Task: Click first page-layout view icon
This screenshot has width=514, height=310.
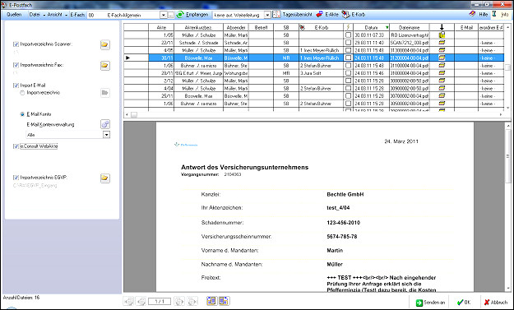Action: [211, 301]
